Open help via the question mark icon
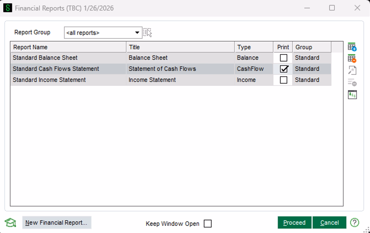 tap(354, 223)
